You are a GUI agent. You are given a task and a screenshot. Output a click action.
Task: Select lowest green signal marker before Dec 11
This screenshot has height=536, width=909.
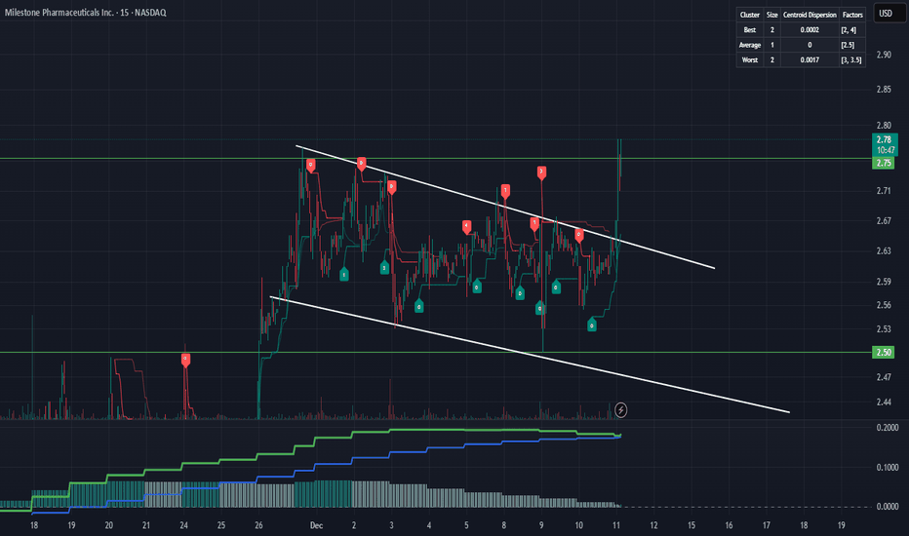tap(592, 325)
